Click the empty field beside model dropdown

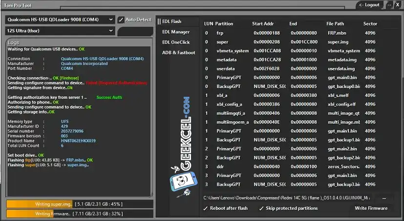click(x=135, y=32)
